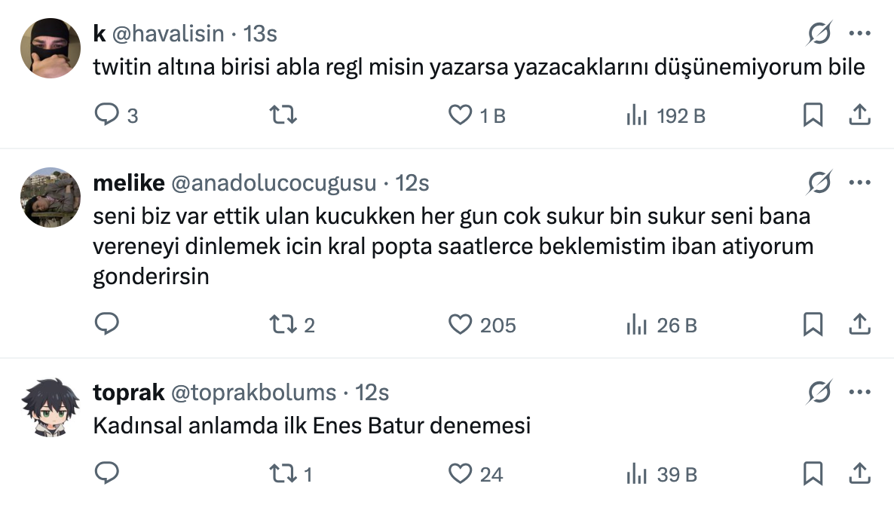This screenshot has width=894, height=505.
Task: Click the username toprak to view profile
Action: coord(127,392)
